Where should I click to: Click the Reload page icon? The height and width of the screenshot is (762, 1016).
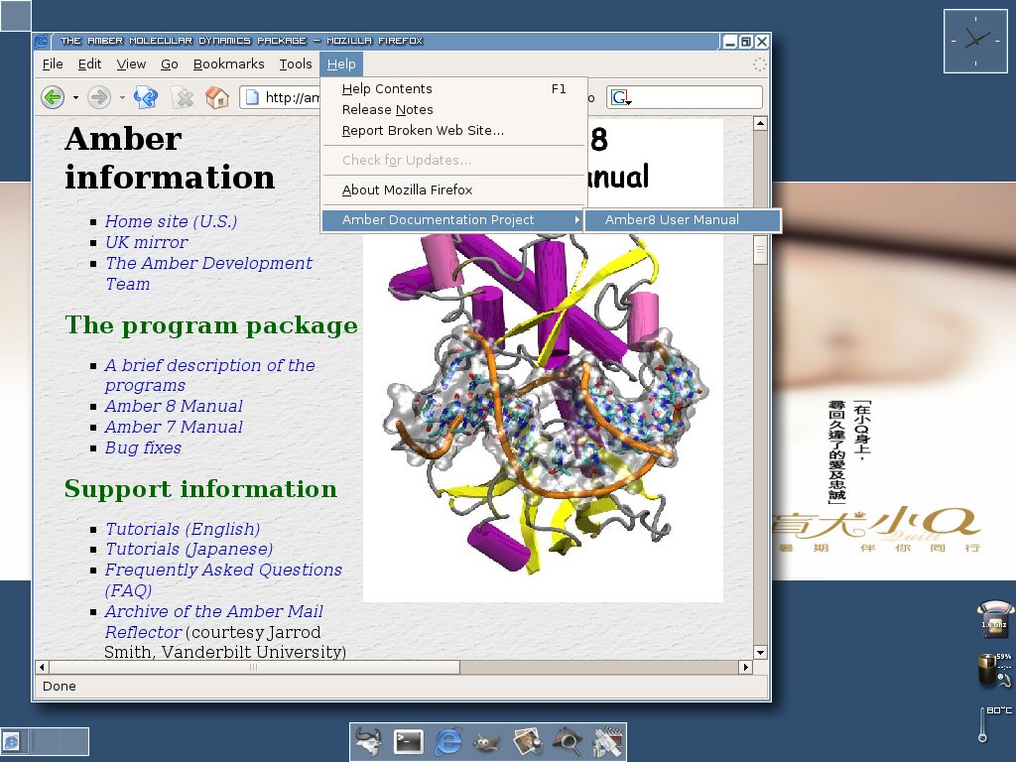tap(146, 97)
